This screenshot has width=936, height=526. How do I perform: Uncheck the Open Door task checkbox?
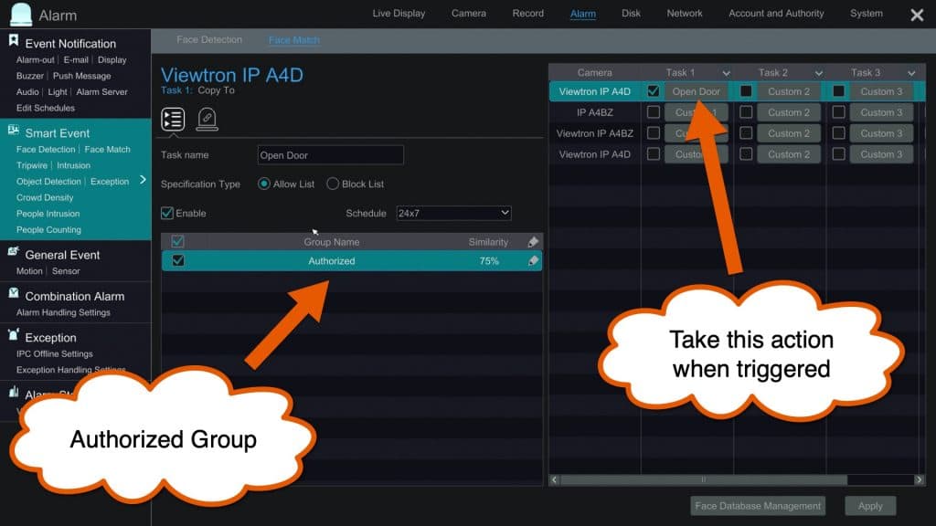click(653, 91)
